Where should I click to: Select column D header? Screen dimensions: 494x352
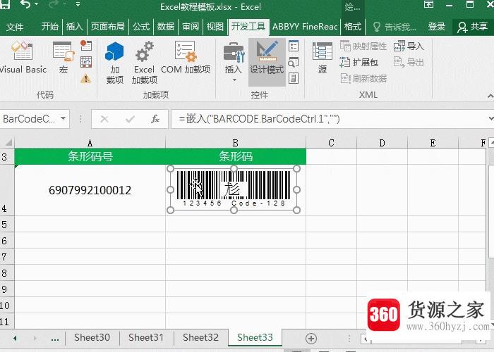point(382,143)
